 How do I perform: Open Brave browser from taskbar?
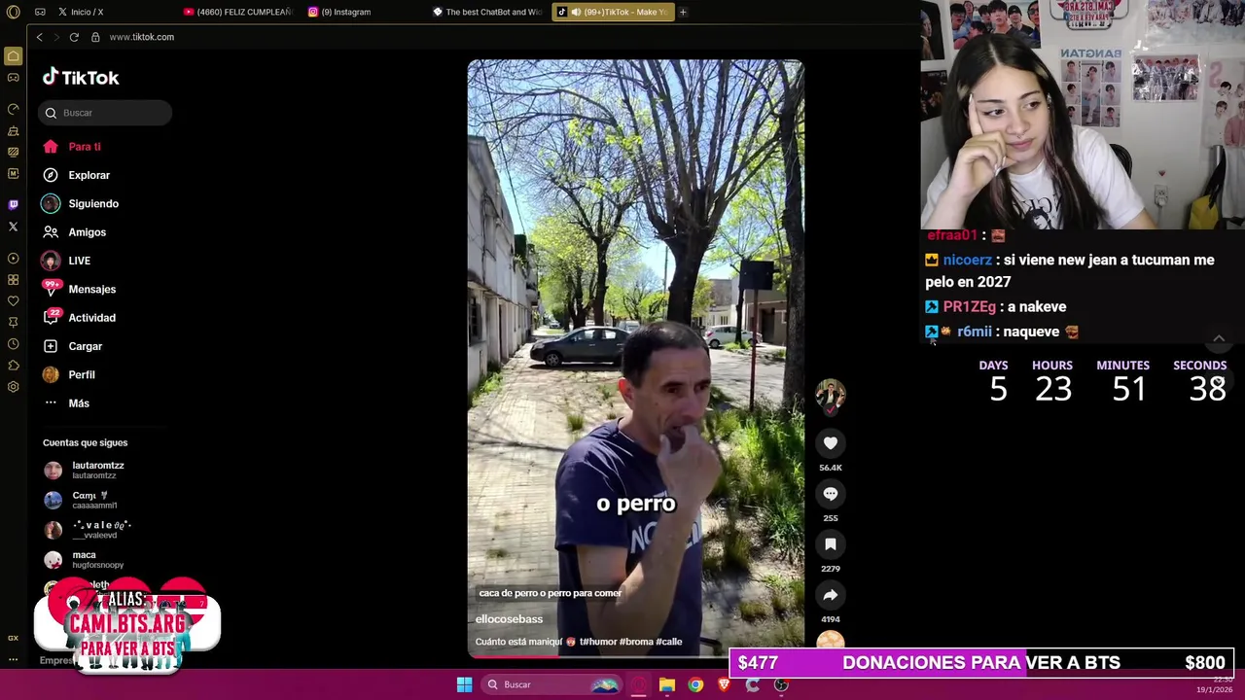point(724,684)
